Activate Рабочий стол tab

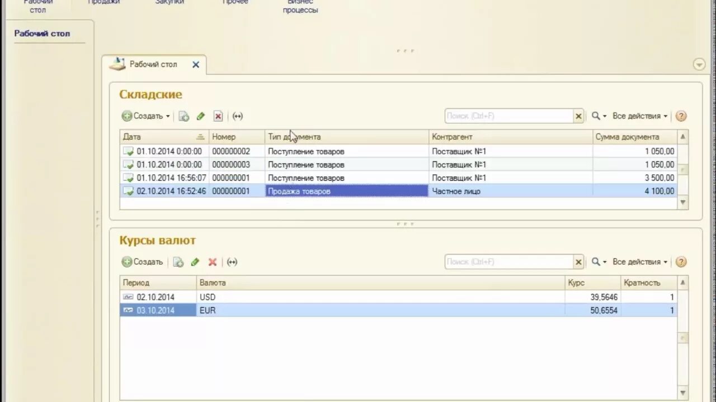click(153, 64)
